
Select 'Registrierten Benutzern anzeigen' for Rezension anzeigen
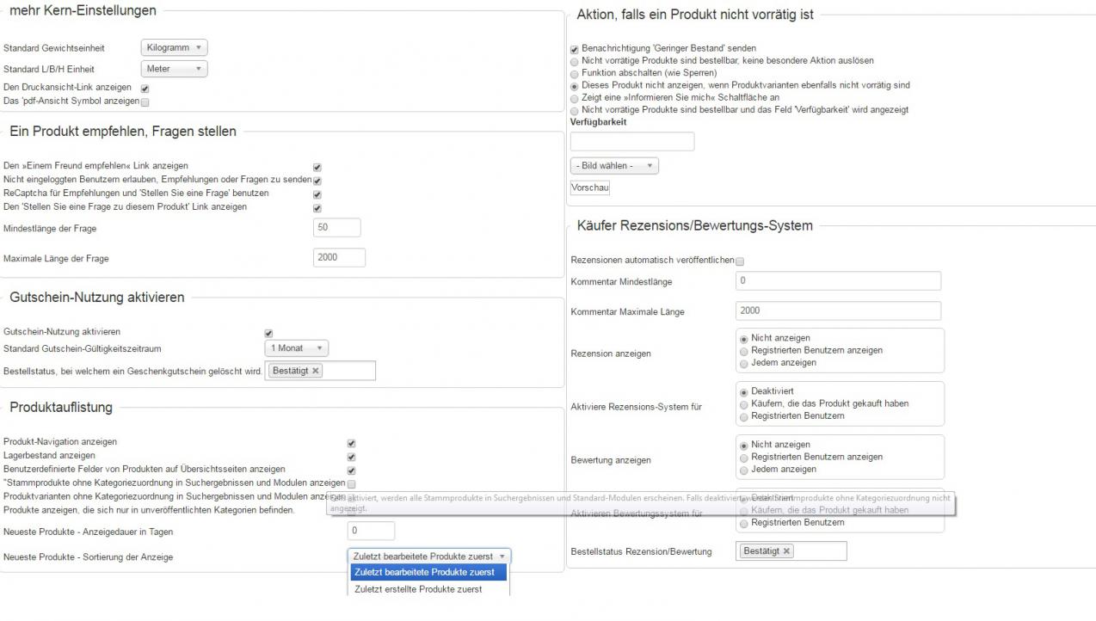[744, 351]
